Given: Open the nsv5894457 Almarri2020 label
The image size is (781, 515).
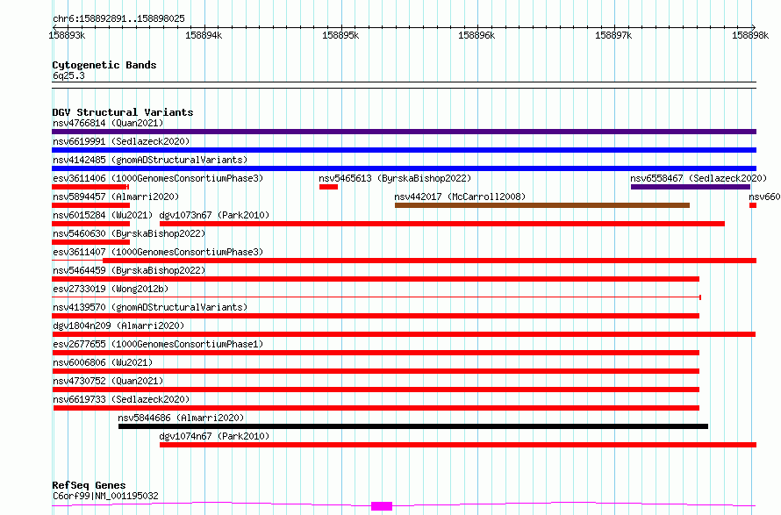Looking at the screenshot, I should 116,197.
